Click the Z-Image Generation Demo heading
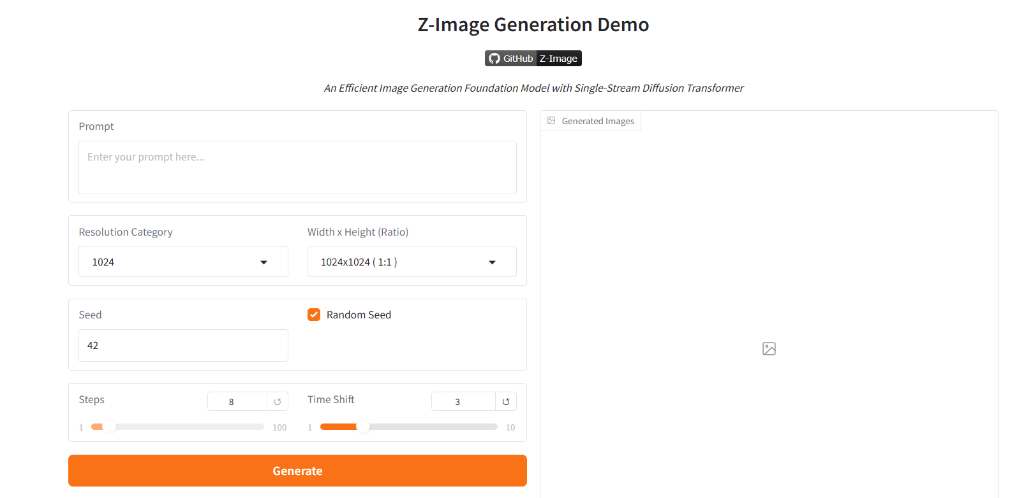1010x498 pixels. tap(533, 24)
